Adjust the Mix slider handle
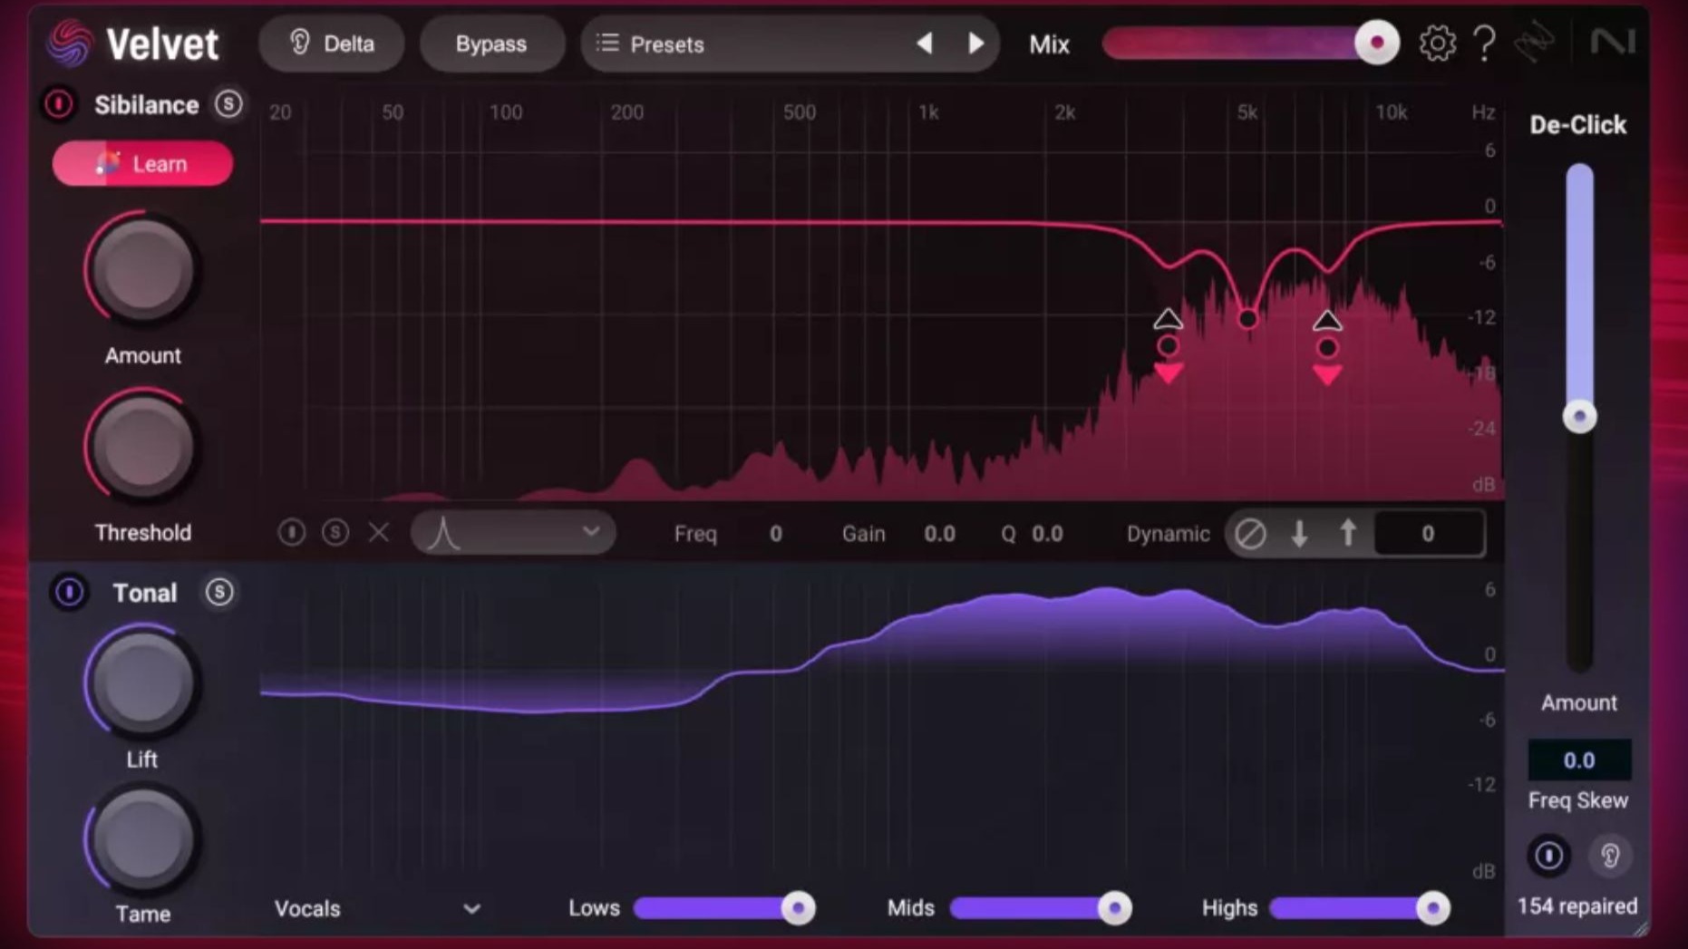 (x=1376, y=43)
